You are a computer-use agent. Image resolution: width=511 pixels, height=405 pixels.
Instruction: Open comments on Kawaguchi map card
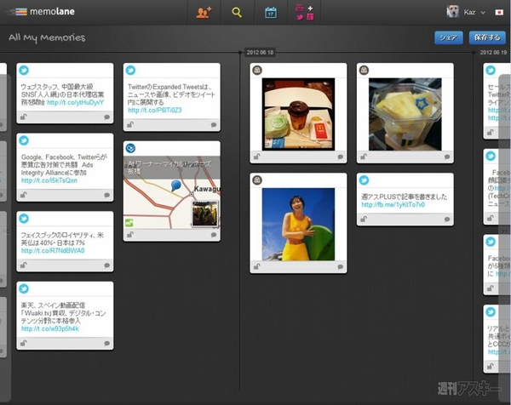click(214, 235)
